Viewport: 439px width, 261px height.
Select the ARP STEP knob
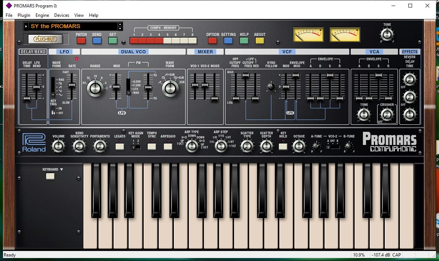[x=221, y=146]
